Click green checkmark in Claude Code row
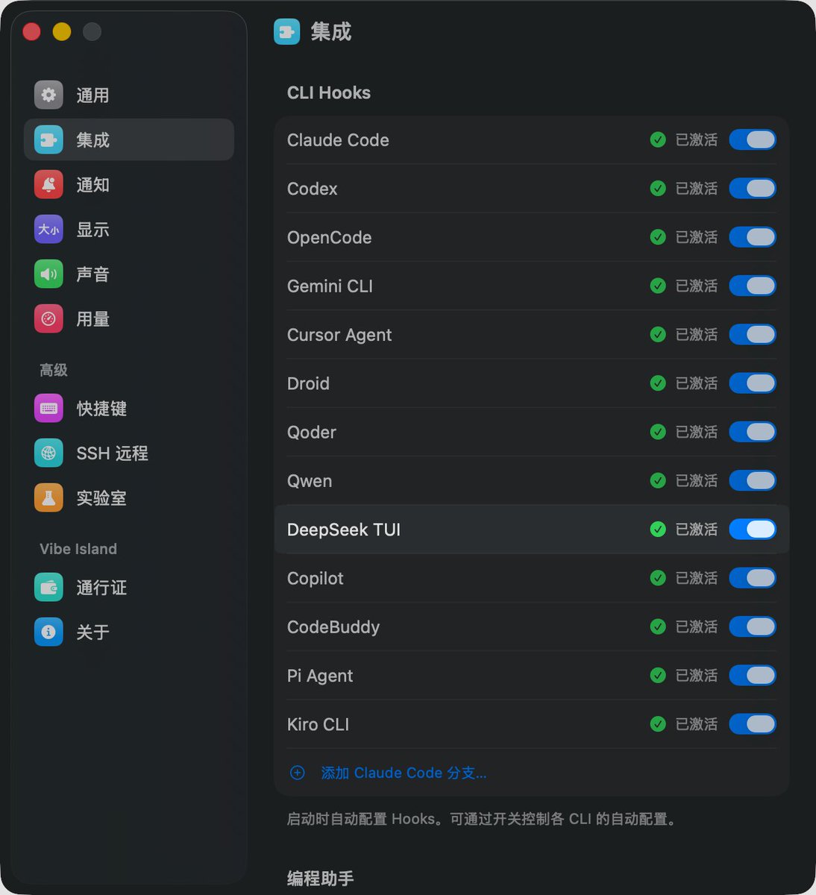816x895 pixels. (658, 139)
